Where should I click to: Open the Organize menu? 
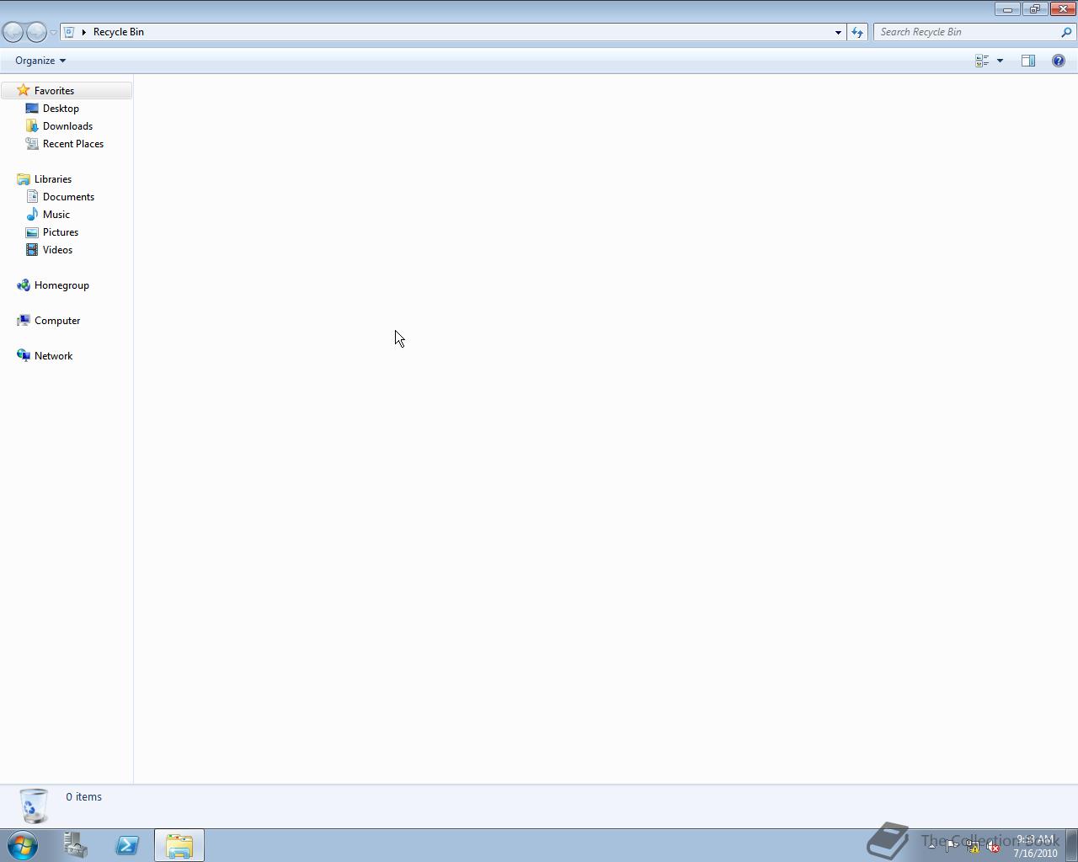[x=40, y=61]
